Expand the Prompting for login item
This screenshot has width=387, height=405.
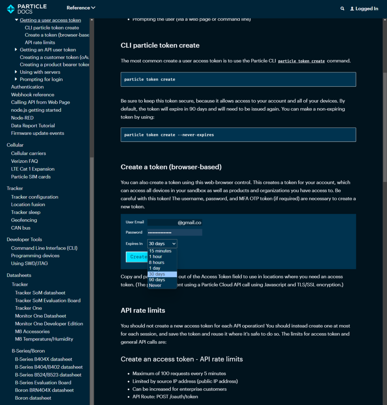pyautogui.click(x=16, y=79)
